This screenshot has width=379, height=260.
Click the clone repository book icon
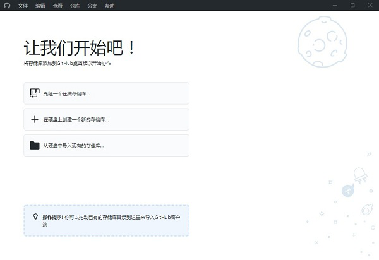tap(35, 93)
